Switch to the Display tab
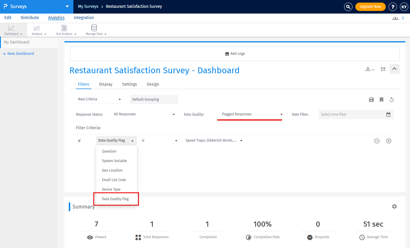The width and height of the screenshot is (410, 248). click(105, 84)
